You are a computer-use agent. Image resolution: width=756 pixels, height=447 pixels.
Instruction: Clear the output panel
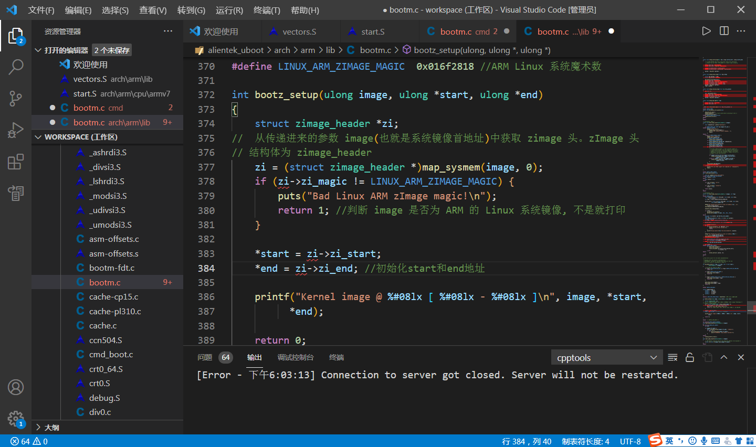pyautogui.click(x=673, y=357)
